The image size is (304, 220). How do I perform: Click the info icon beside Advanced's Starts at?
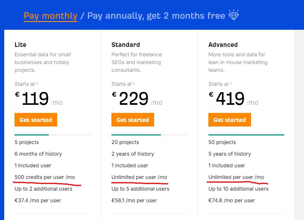[231, 83]
